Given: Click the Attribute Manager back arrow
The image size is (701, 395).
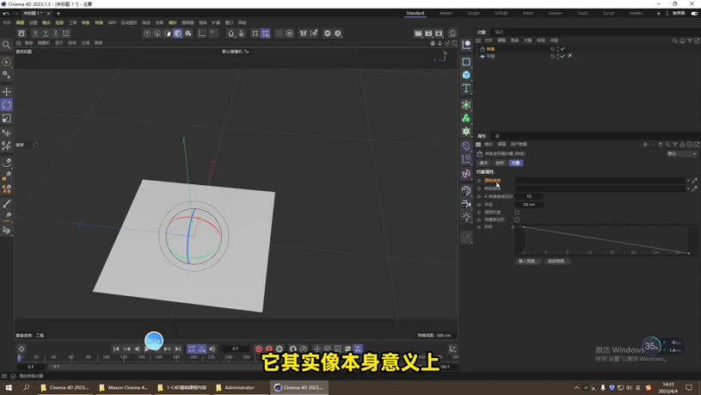Looking at the screenshot, I should point(646,145).
